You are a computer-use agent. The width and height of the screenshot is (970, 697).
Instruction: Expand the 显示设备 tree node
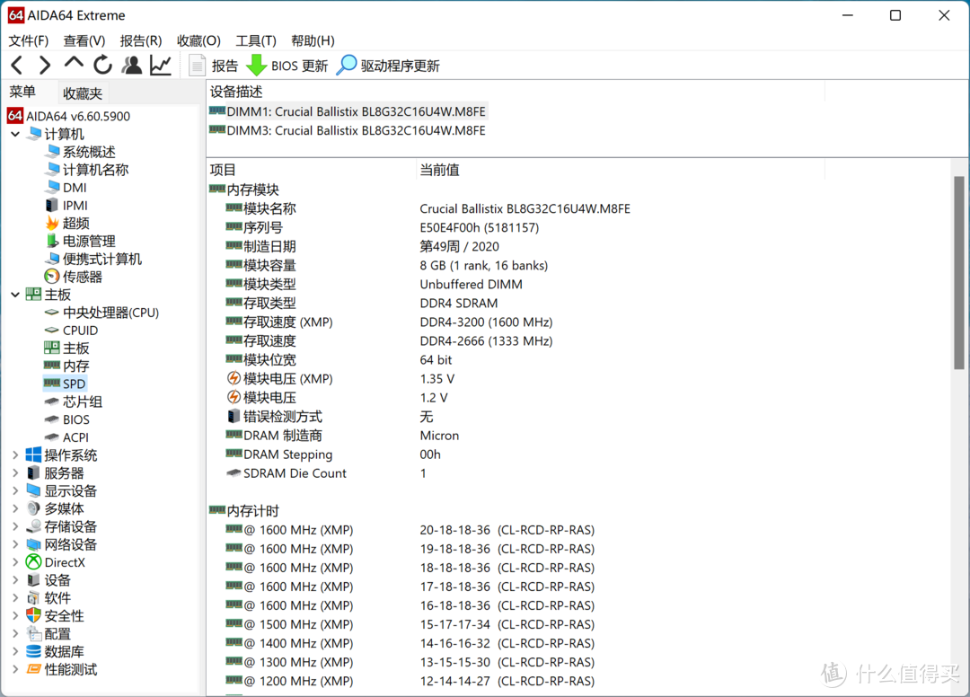pyautogui.click(x=15, y=491)
